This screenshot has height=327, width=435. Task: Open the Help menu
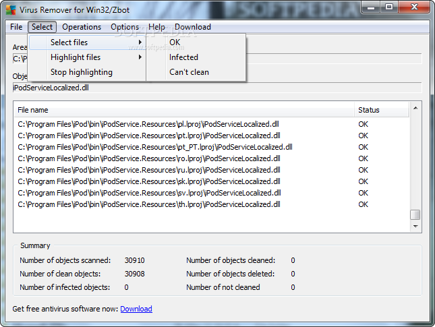(156, 27)
